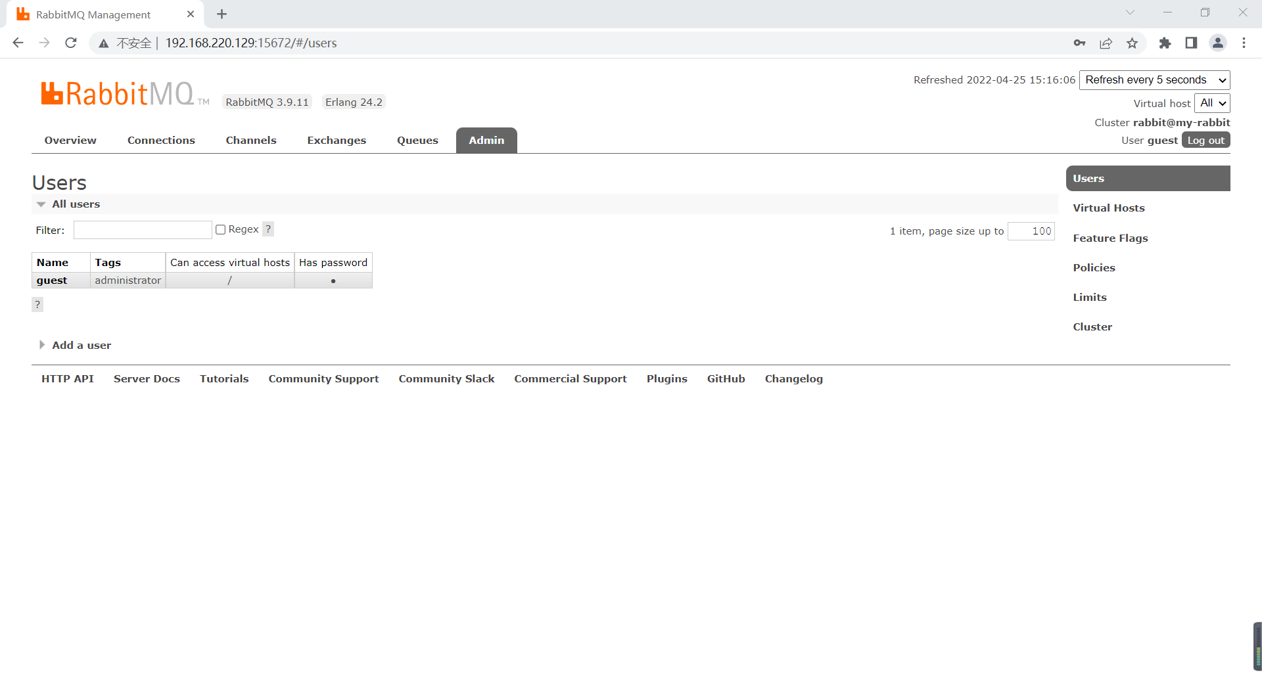Viewport: 1262px width, 674px height.
Task: Open the Refresh every 5 seconds dropdown
Action: pos(1154,80)
